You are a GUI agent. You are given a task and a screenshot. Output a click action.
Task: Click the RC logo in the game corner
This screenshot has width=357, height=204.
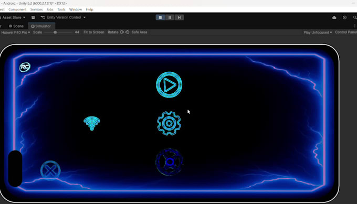tap(25, 67)
